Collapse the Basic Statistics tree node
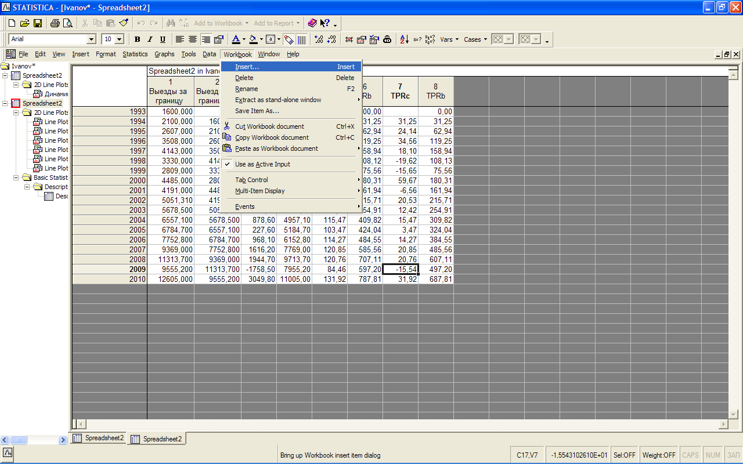The height and width of the screenshot is (464, 743). (x=17, y=177)
